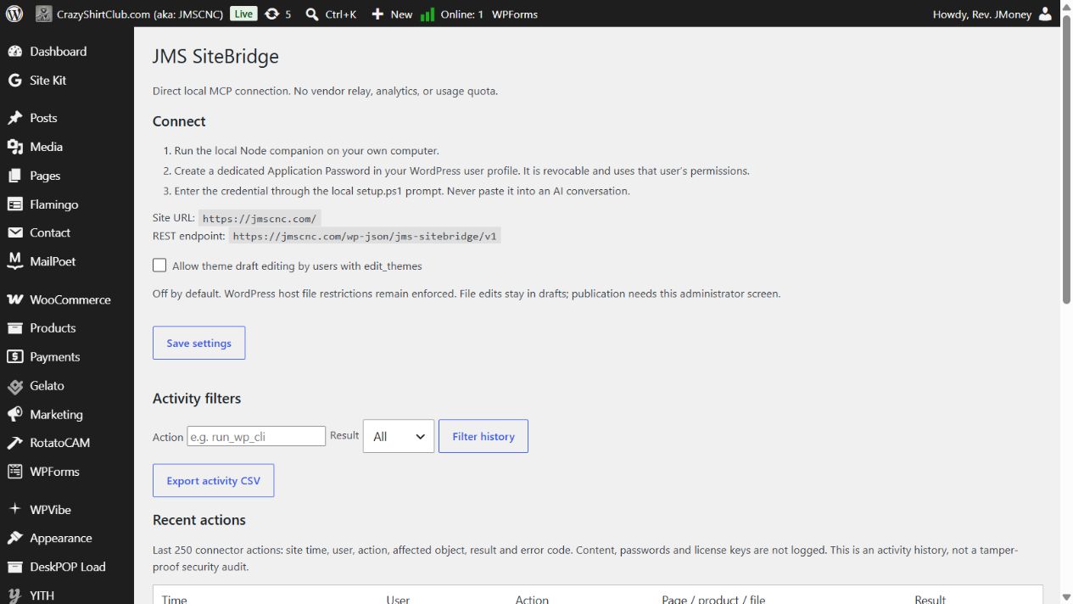
Task: Click the Connect section heading
Action: click(x=179, y=121)
